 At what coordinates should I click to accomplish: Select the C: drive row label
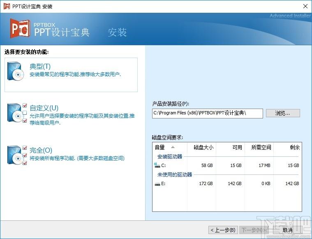pyautogui.click(x=163, y=165)
